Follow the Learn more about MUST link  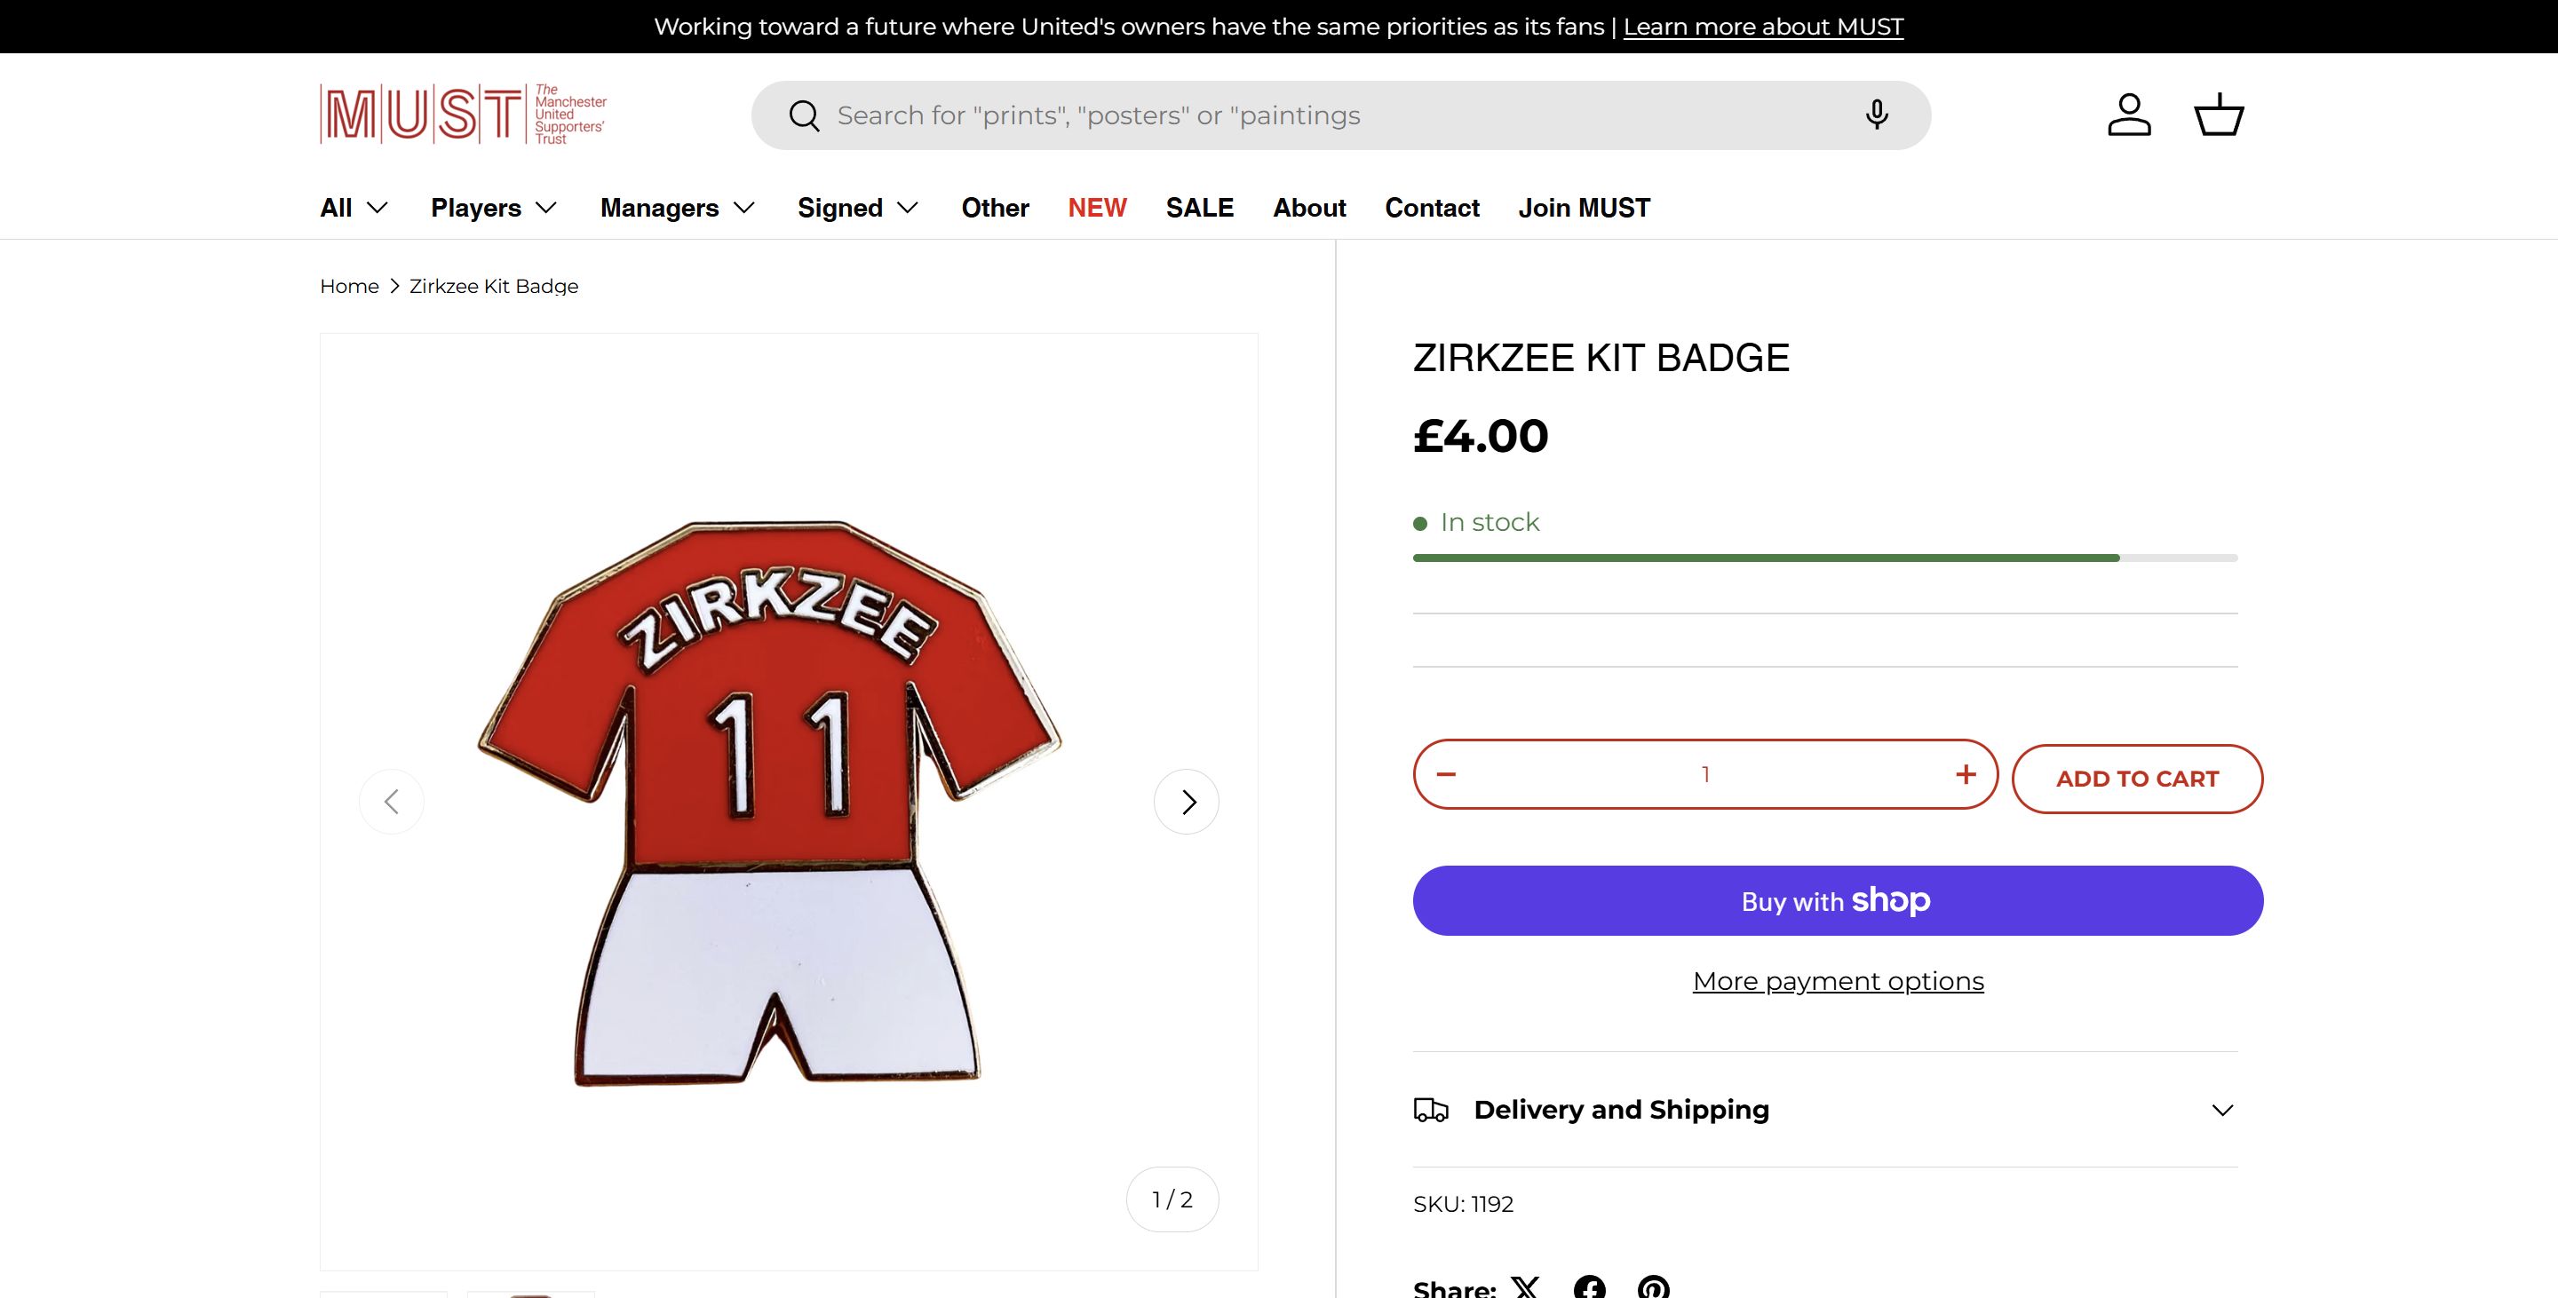[x=1762, y=27]
